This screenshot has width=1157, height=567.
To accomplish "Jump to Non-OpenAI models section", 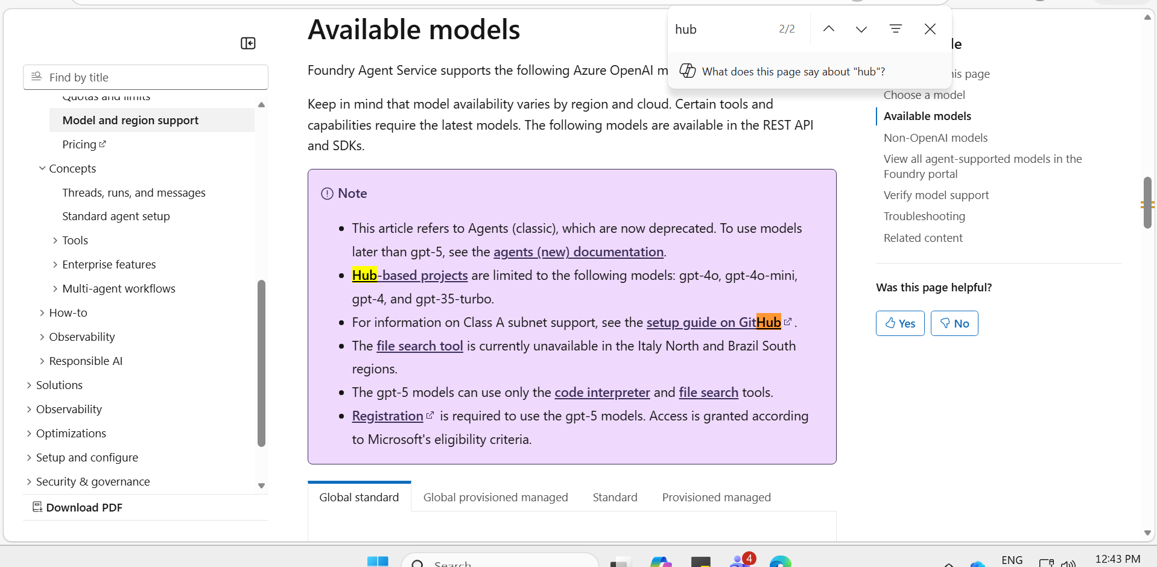I will [x=935, y=138].
